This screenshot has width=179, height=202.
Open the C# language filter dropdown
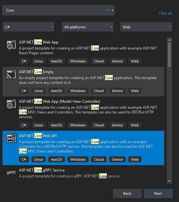(28, 27)
